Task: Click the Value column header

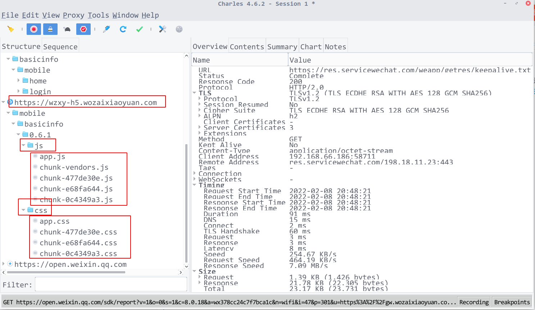Action: click(x=410, y=60)
